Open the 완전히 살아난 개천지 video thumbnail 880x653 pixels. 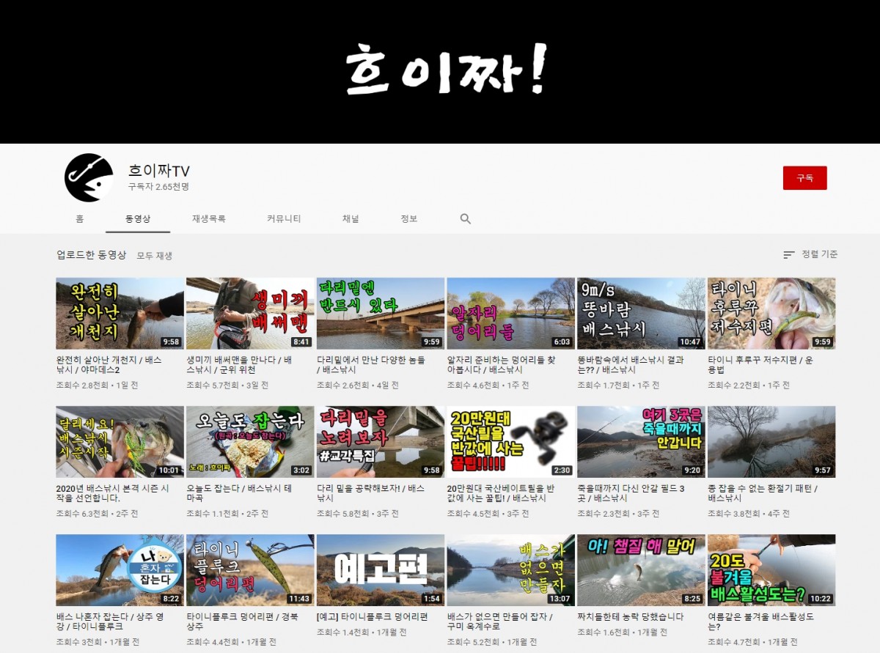coord(120,313)
